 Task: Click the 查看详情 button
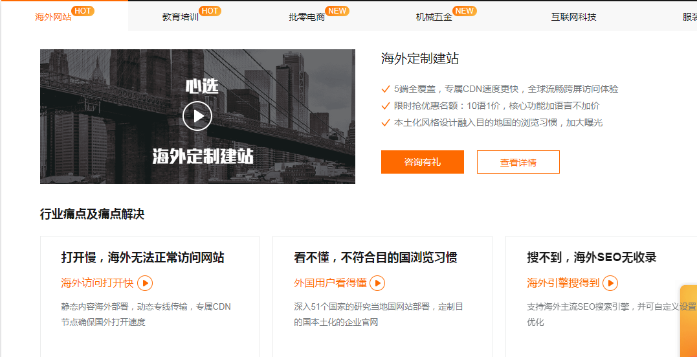tap(518, 162)
